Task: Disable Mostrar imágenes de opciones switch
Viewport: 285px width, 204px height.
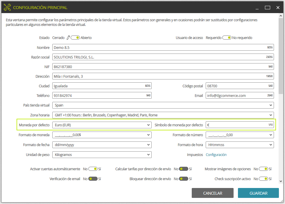Action: click(264, 169)
